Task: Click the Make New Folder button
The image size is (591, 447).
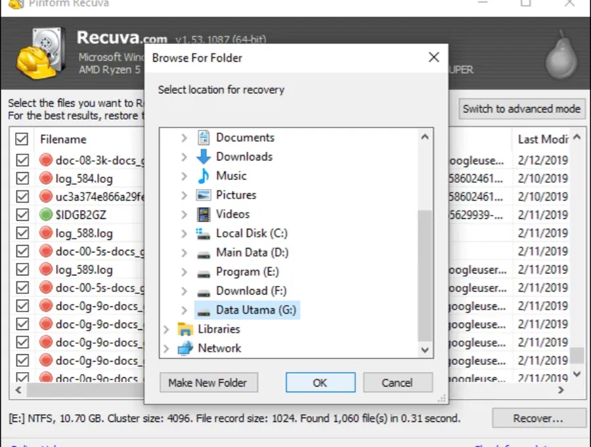Action: [x=209, y=383]
